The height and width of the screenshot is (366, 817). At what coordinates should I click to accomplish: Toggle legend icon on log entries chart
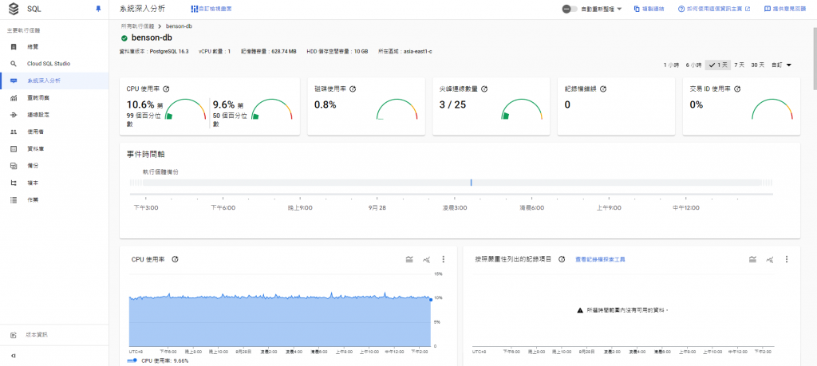pyautogui.click(x=753, y=259)
